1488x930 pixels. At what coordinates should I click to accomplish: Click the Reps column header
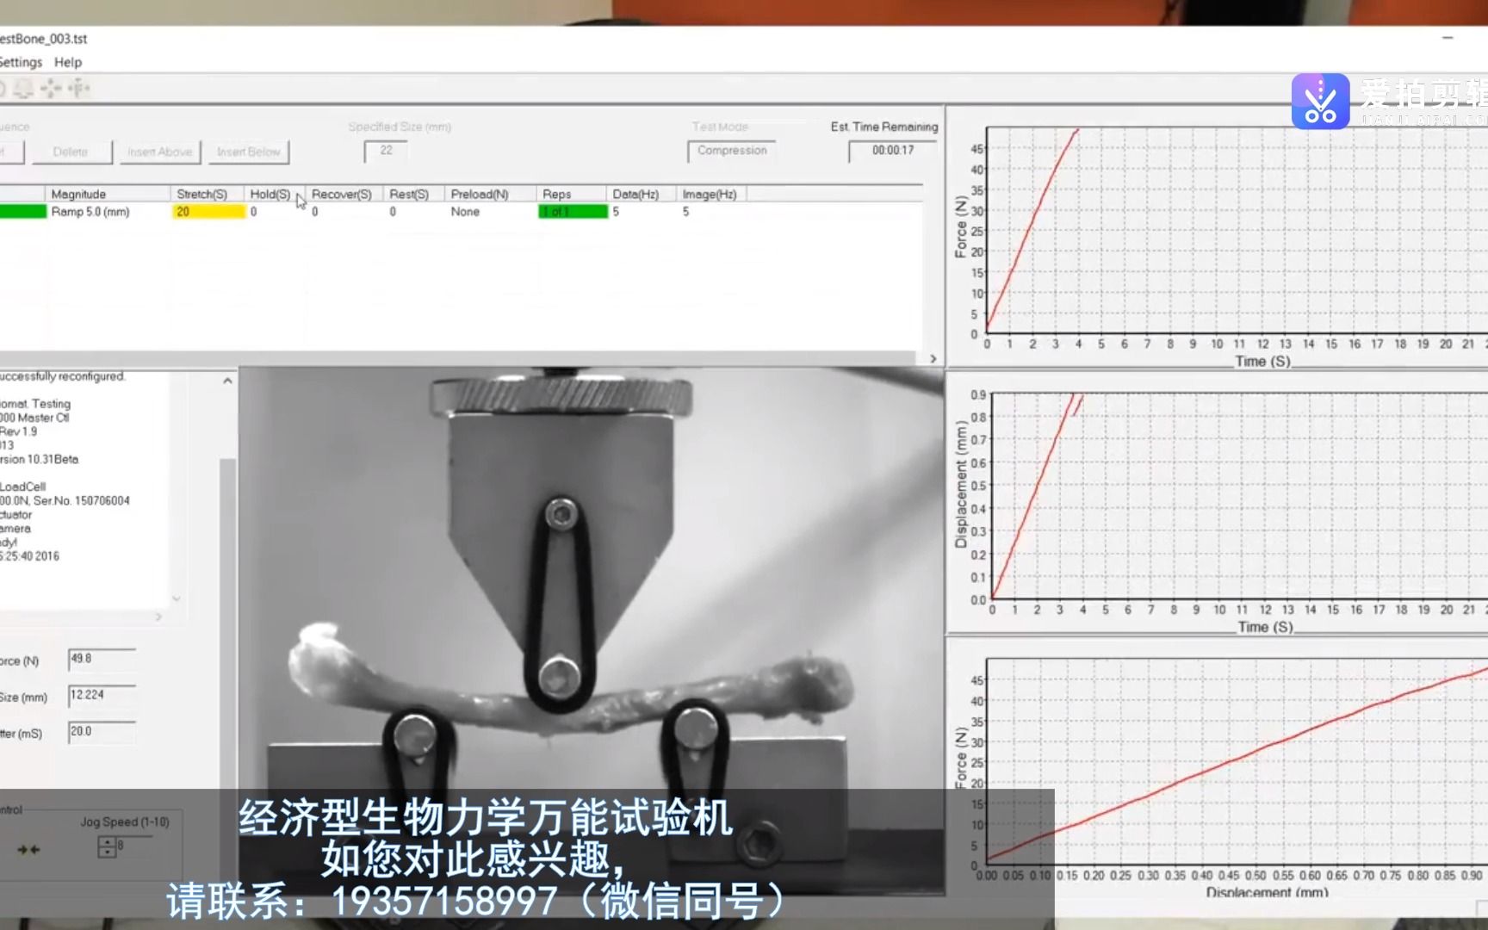(x=572, y=195)
